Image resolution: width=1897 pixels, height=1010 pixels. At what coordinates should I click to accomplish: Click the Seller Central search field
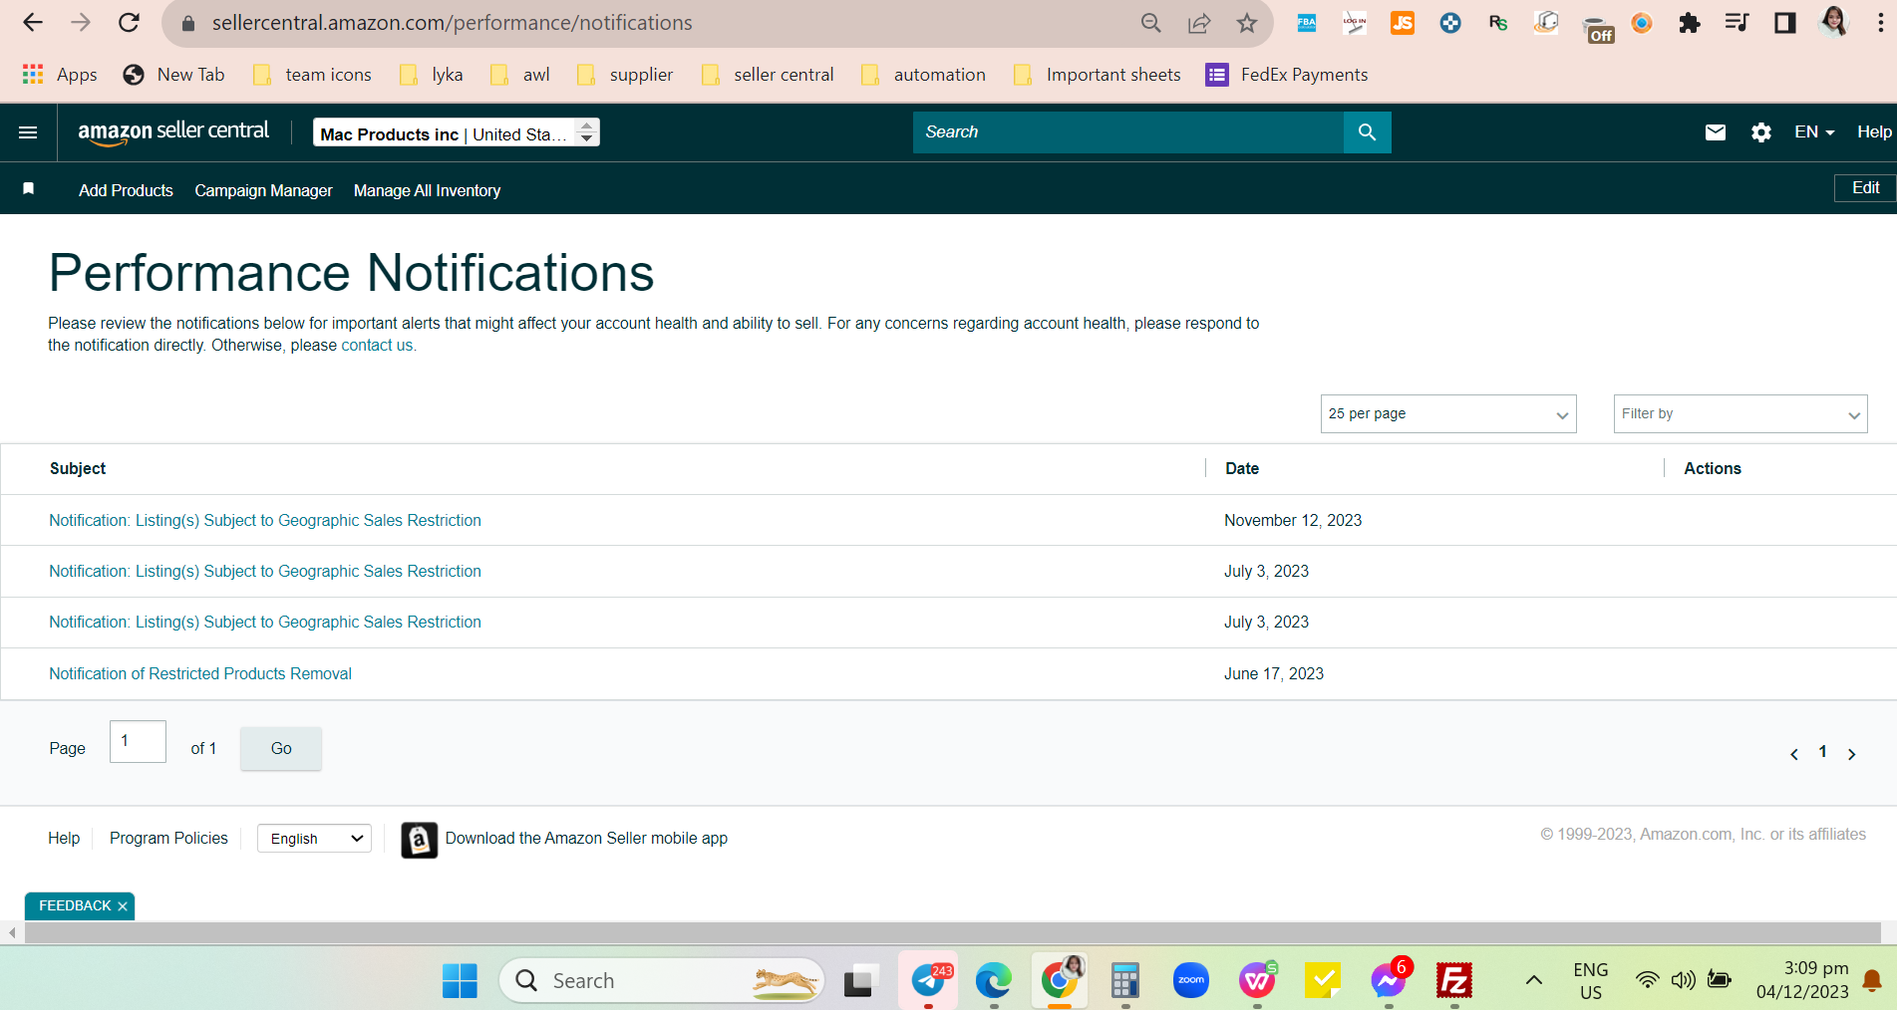1128,132
